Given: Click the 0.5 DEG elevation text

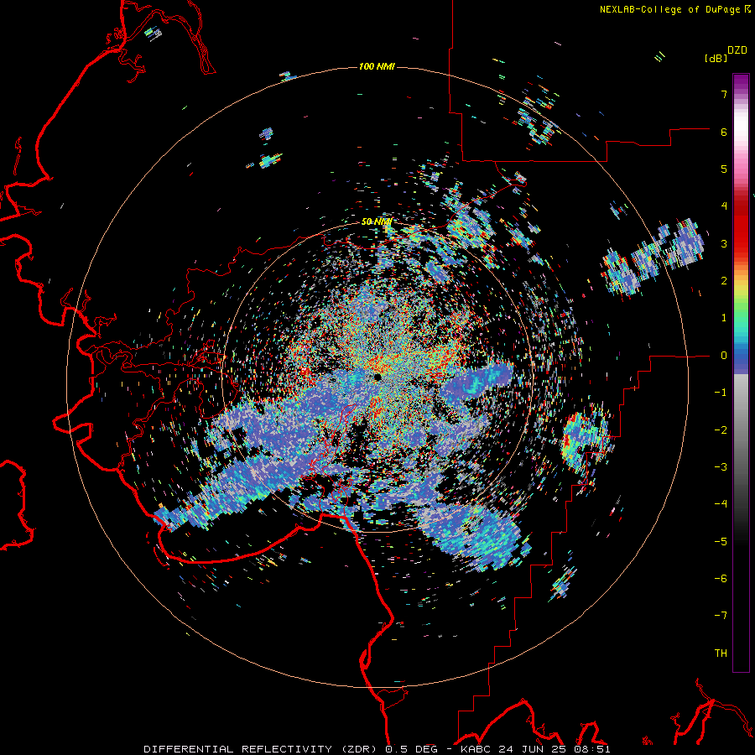Looking at the screenshot, I should [411, 749].
